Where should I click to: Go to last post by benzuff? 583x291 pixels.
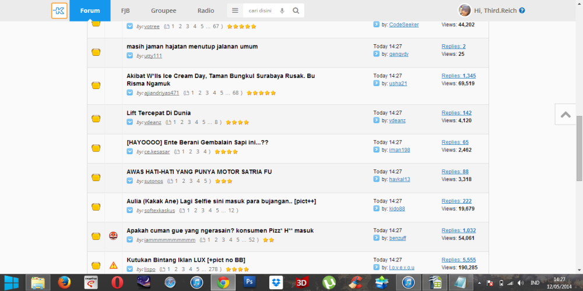click(x=376, y=238)
